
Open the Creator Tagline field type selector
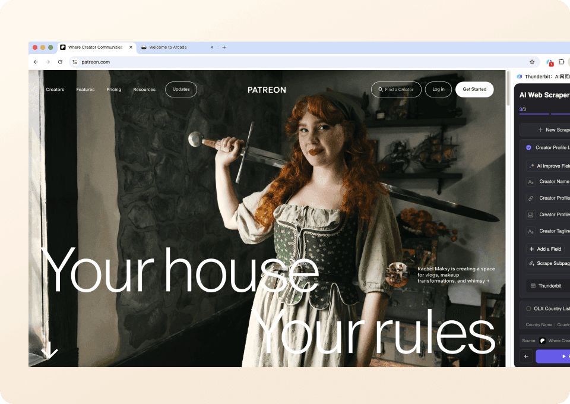click(x=531, y=231)
